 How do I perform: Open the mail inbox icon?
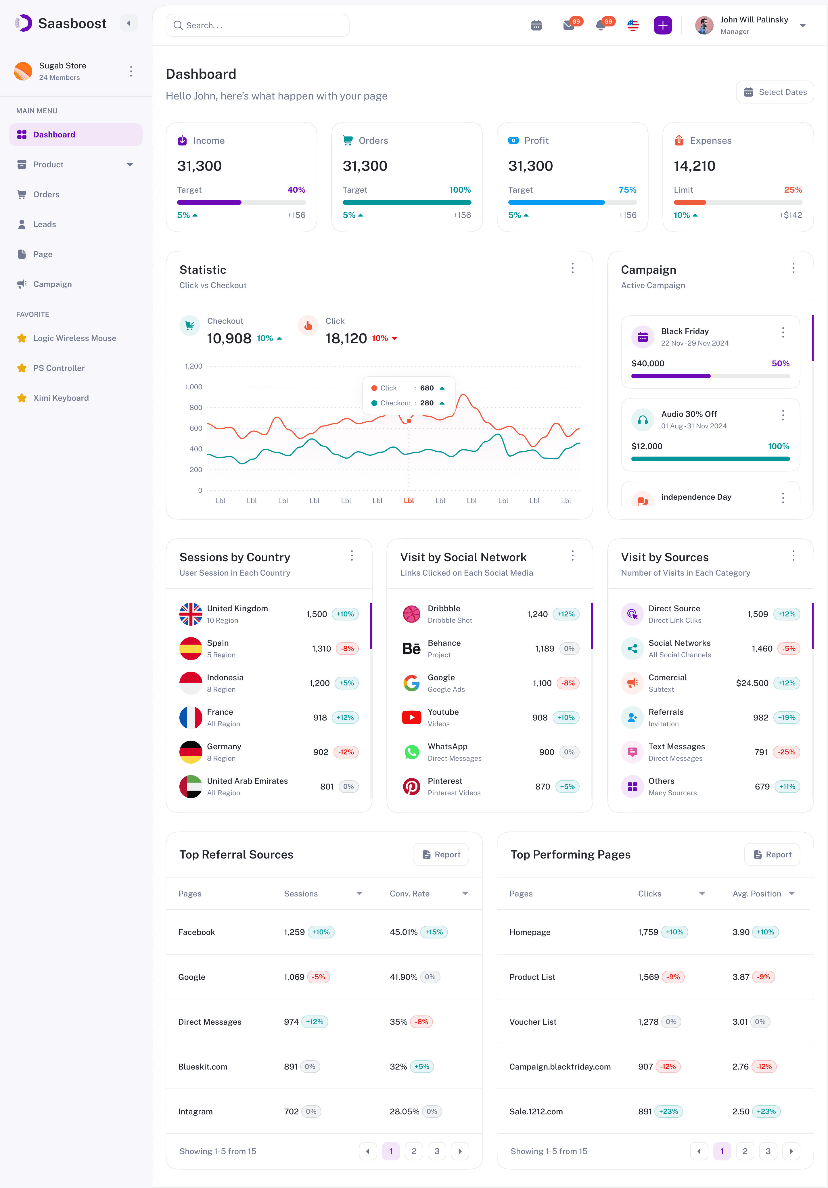(x=568, y=25)
